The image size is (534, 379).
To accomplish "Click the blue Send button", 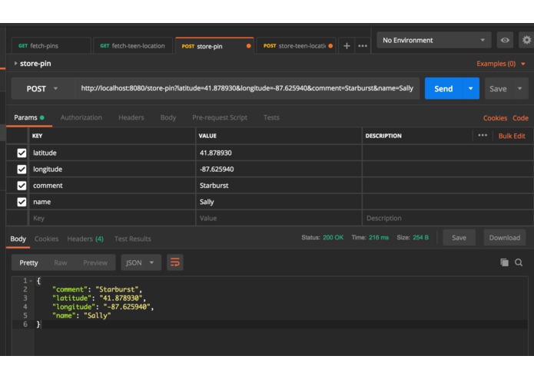I will pyautogui.click(x=443, y=88).
